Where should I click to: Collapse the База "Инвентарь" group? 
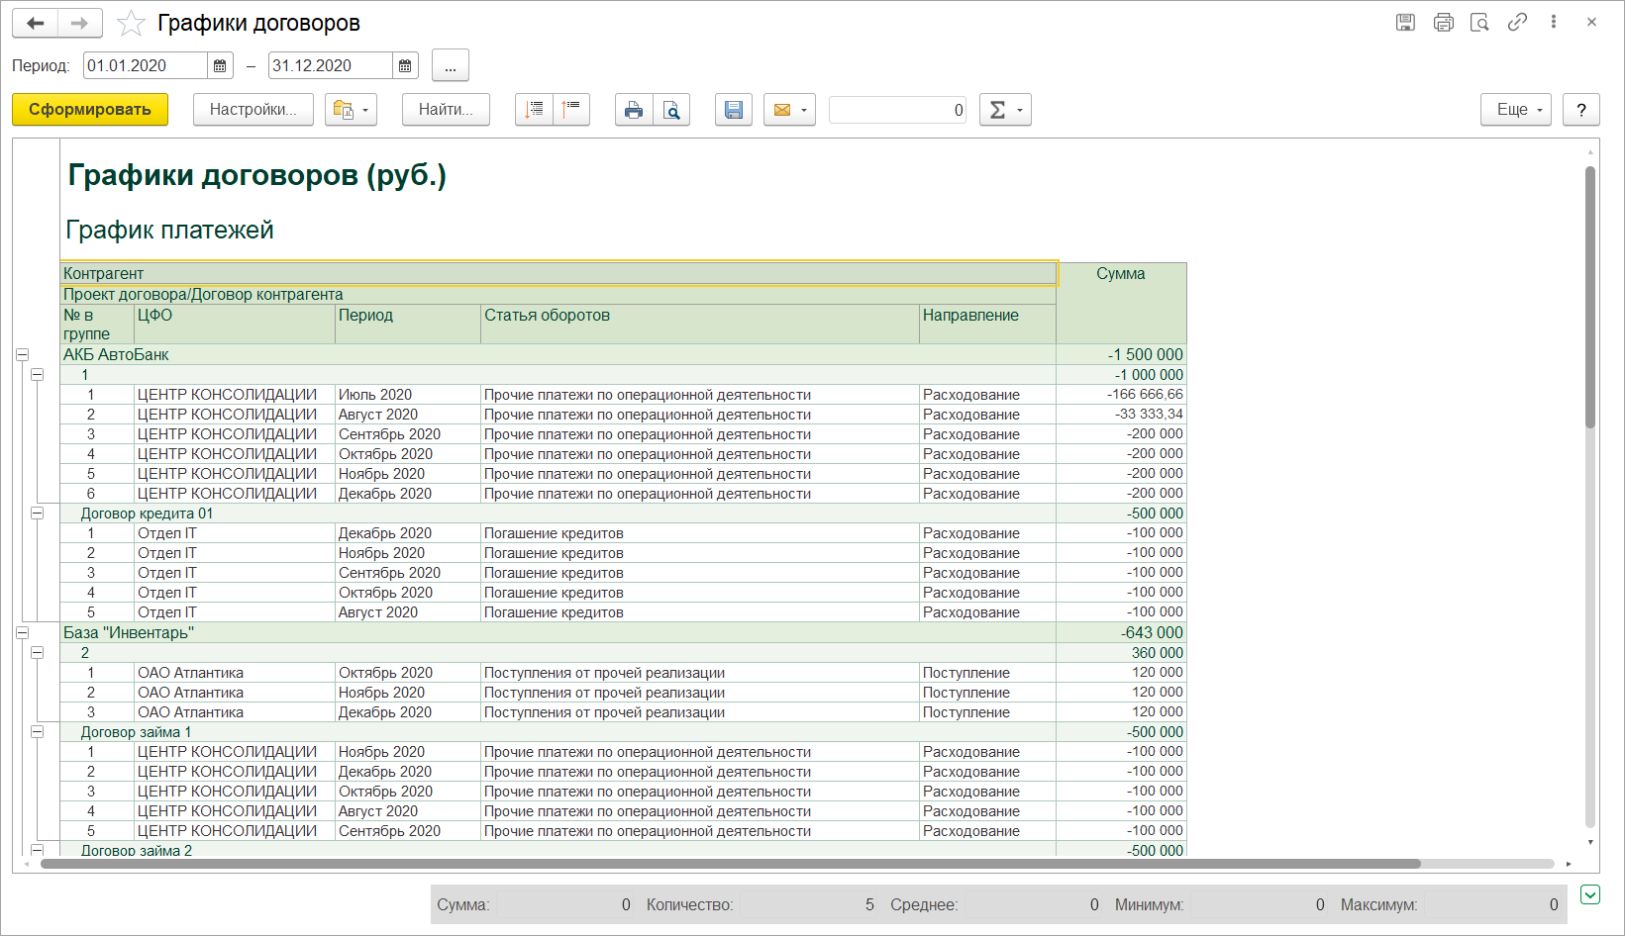[22, 632]
